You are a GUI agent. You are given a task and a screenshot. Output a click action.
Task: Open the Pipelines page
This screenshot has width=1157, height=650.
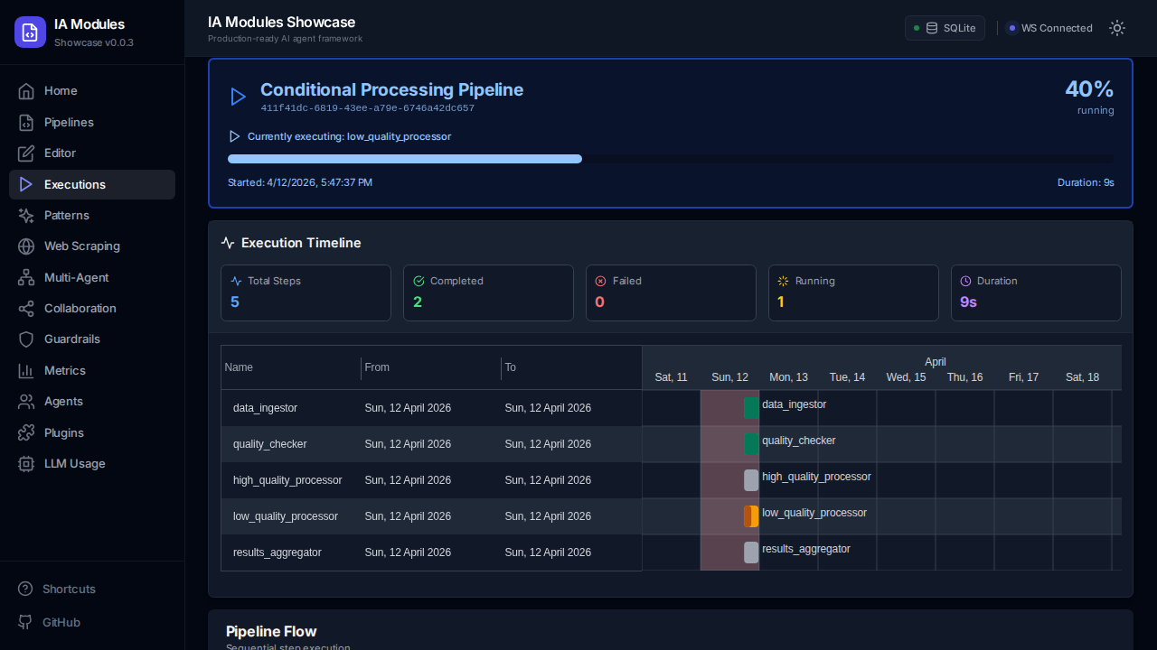tap(69, 122)
